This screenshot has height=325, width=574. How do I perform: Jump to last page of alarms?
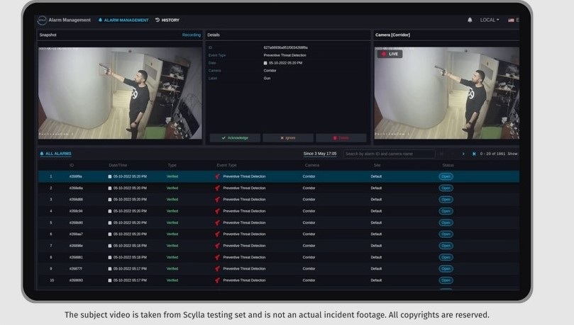pos(474,154)
